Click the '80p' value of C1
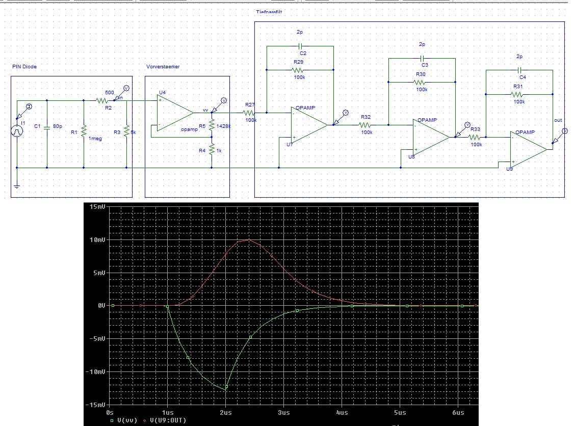 [58, 126]
